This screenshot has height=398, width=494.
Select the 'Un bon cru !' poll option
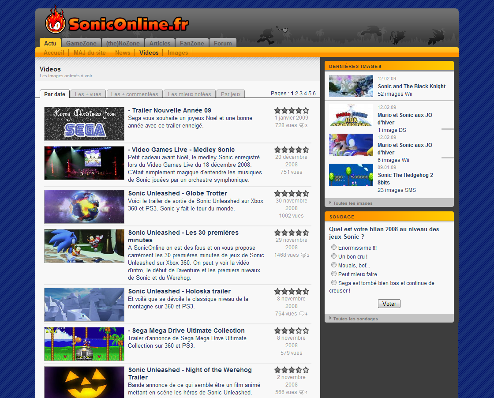(333, 256)
